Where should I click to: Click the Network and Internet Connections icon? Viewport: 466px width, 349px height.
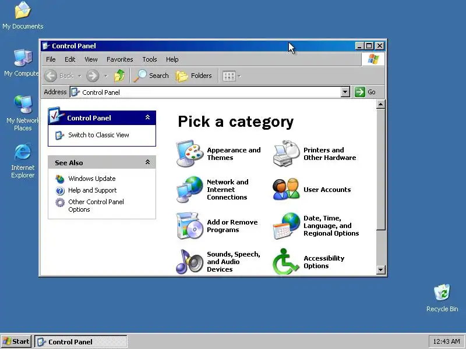pos(190,190)
